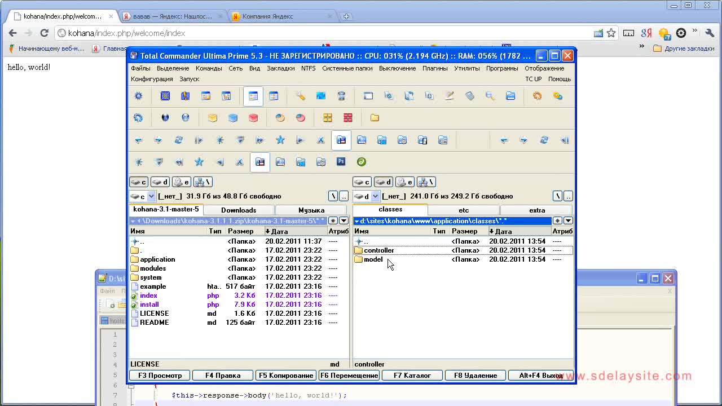Click the dark globe toolbar icon

(x=165, y=118)
